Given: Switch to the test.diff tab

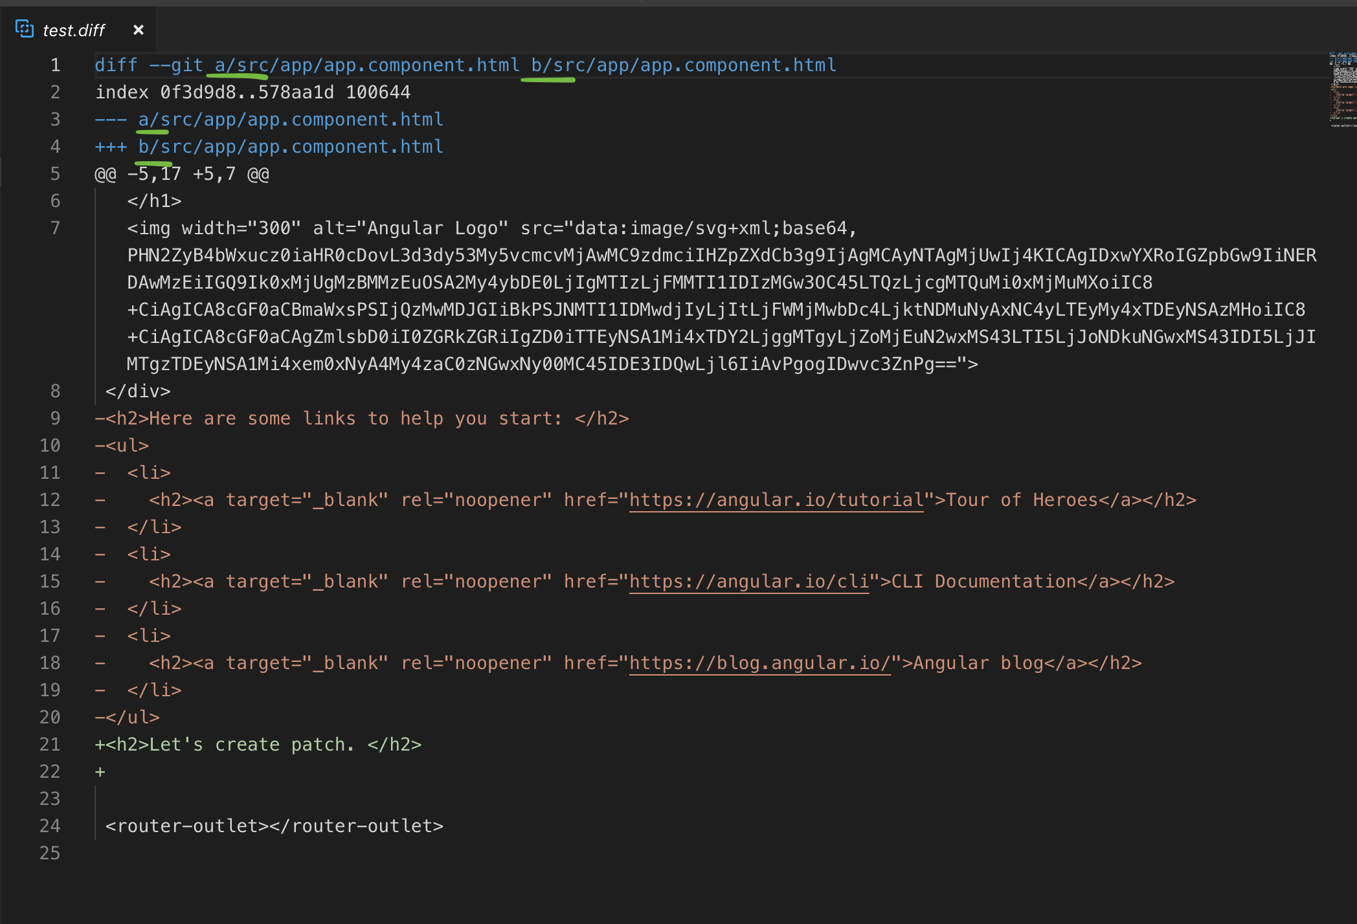Looking at the screenshot, I should point(73,30).
